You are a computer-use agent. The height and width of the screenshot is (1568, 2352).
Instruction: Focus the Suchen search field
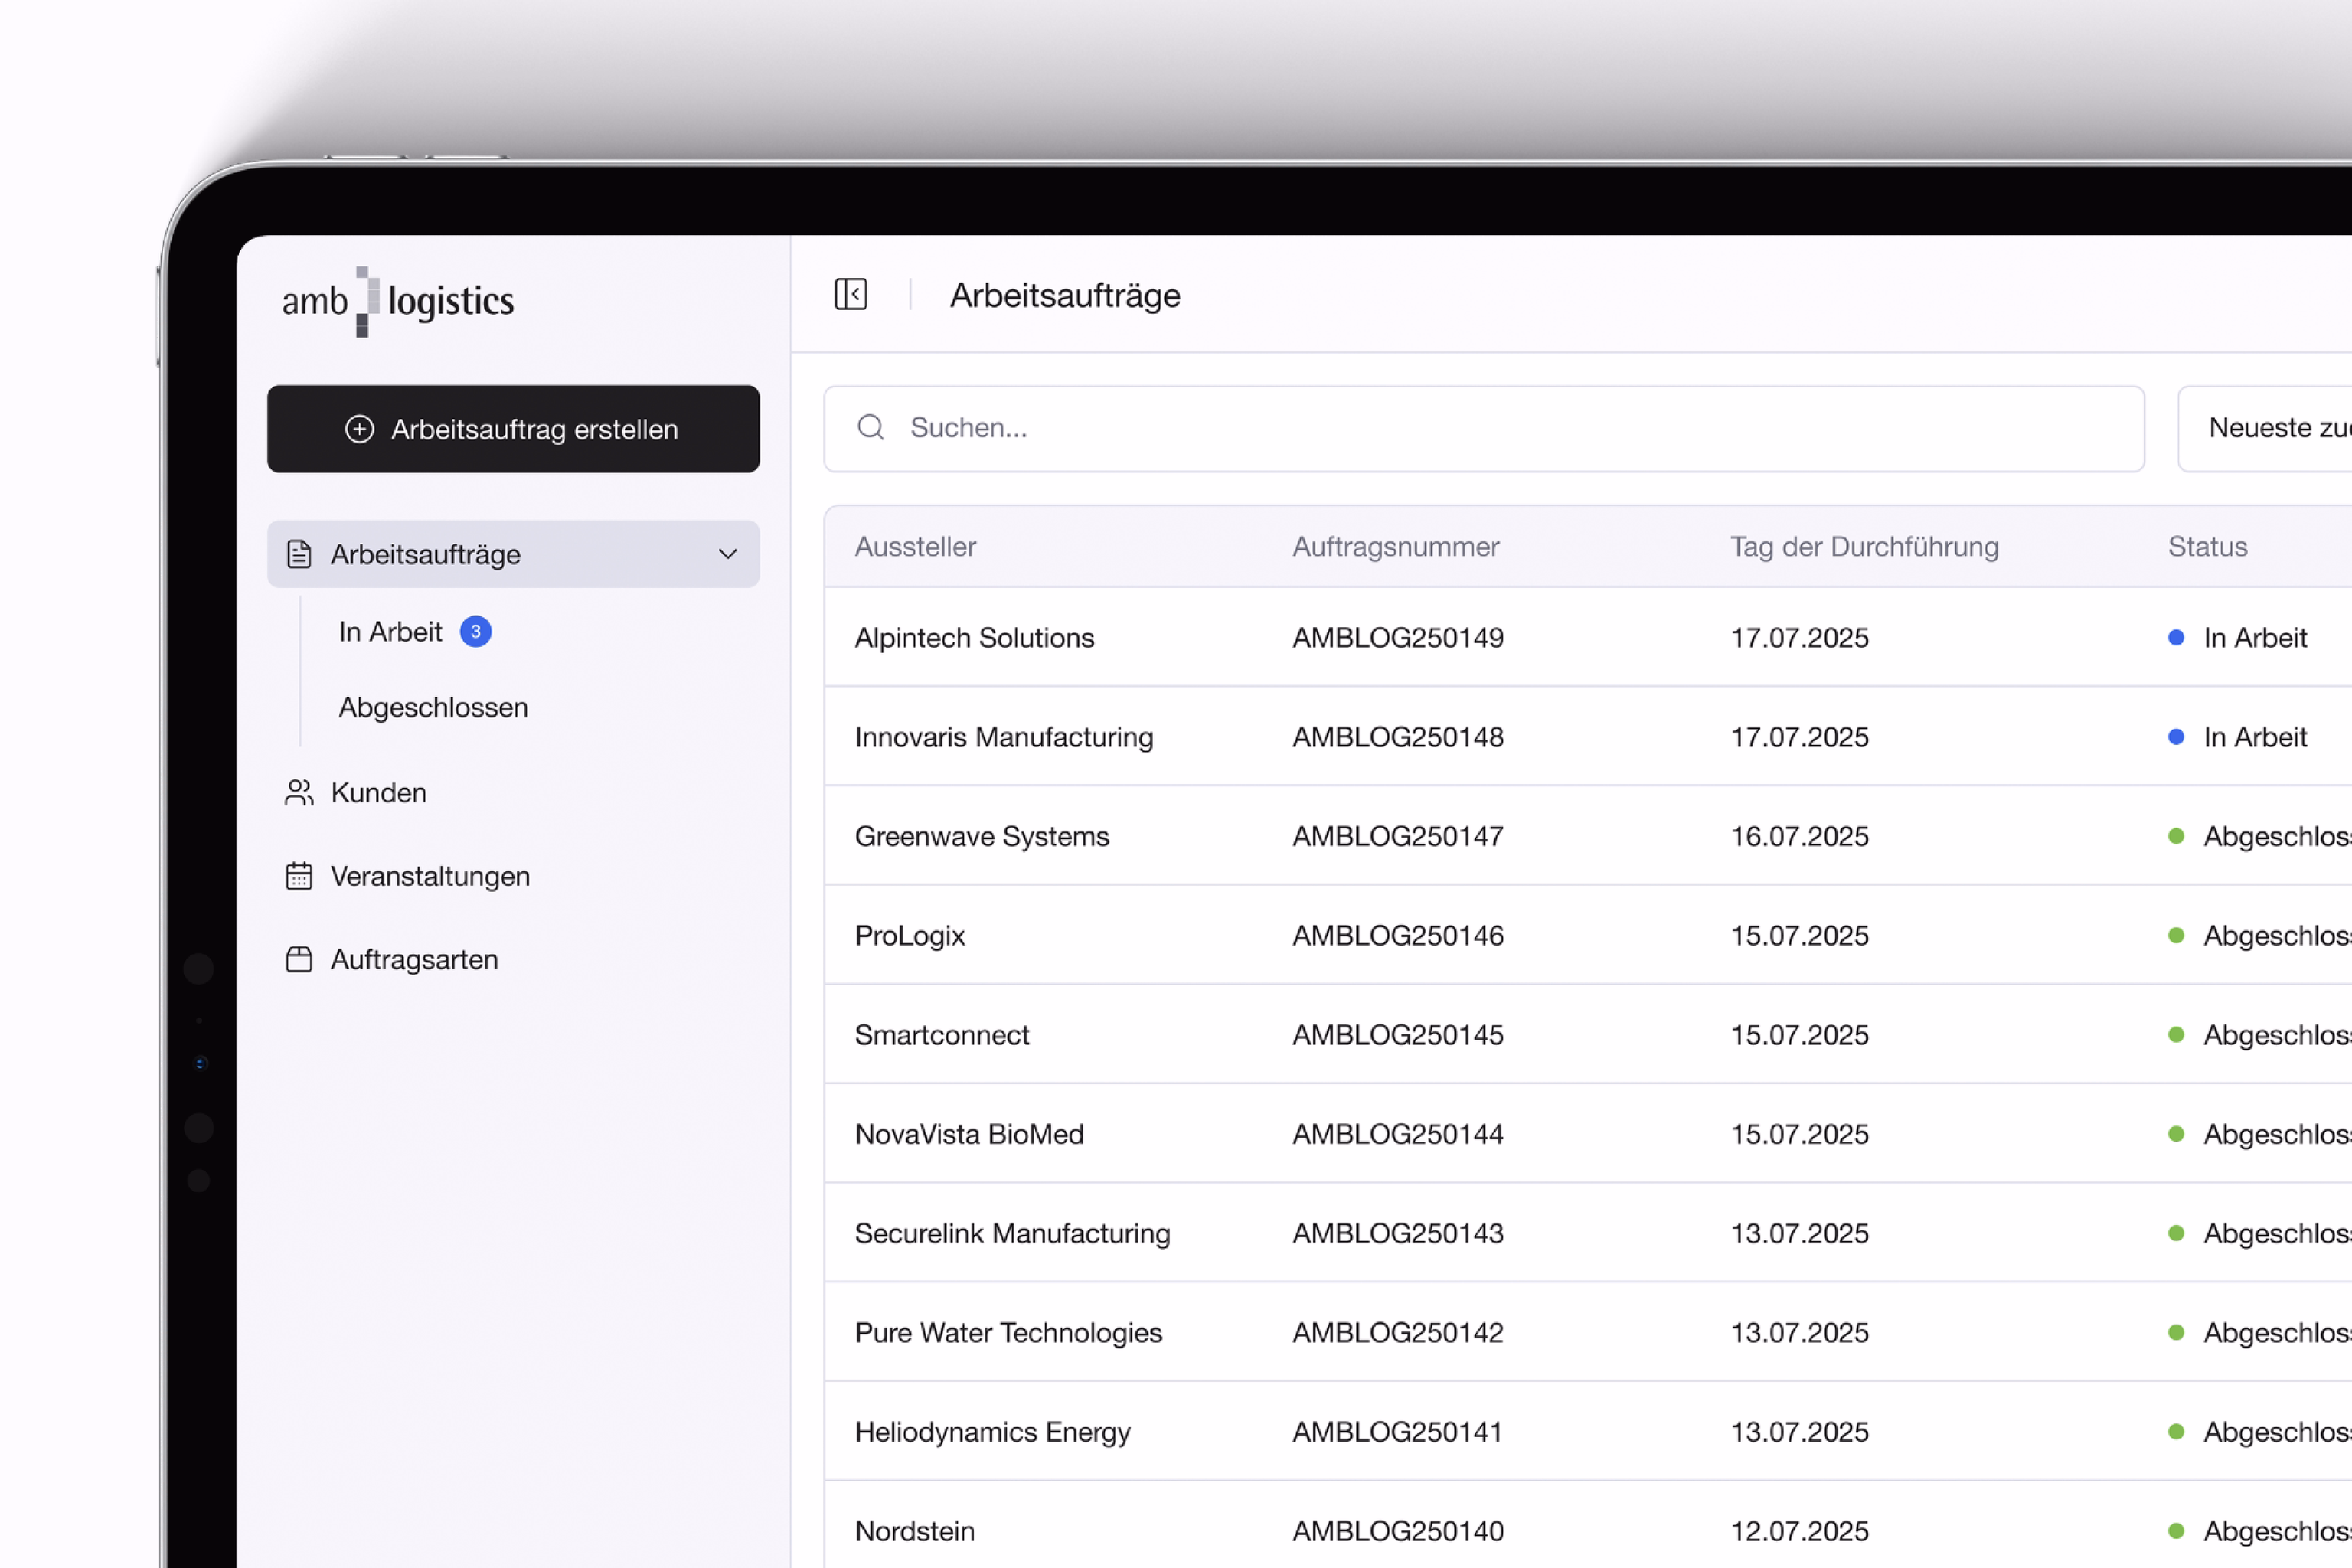pyautogui.click(x=1484, y=429)
